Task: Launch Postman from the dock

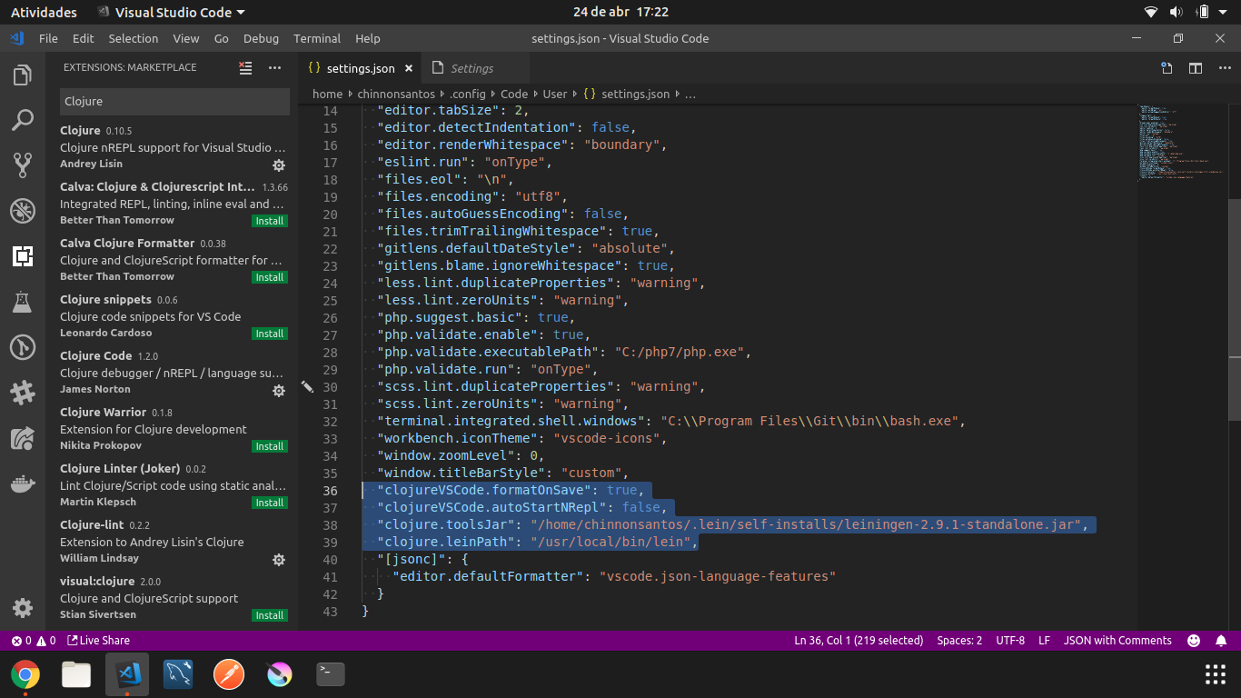Action: pyautogui.click(x=229, y=674)
